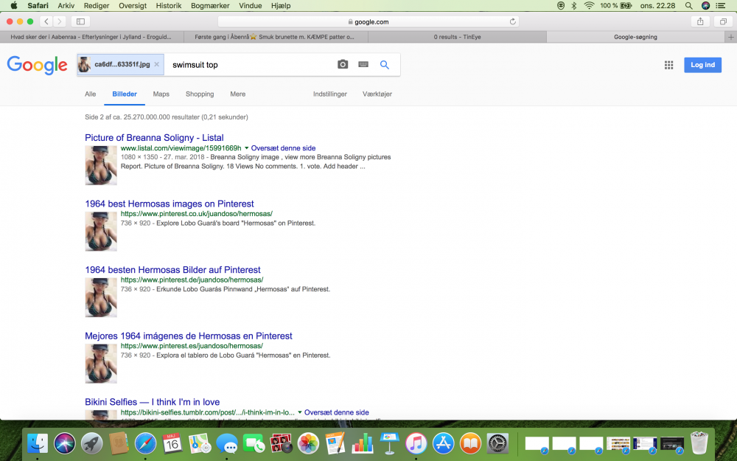Switch to the Maps search tab
This screenshot has height=461, width=737.
161,94
